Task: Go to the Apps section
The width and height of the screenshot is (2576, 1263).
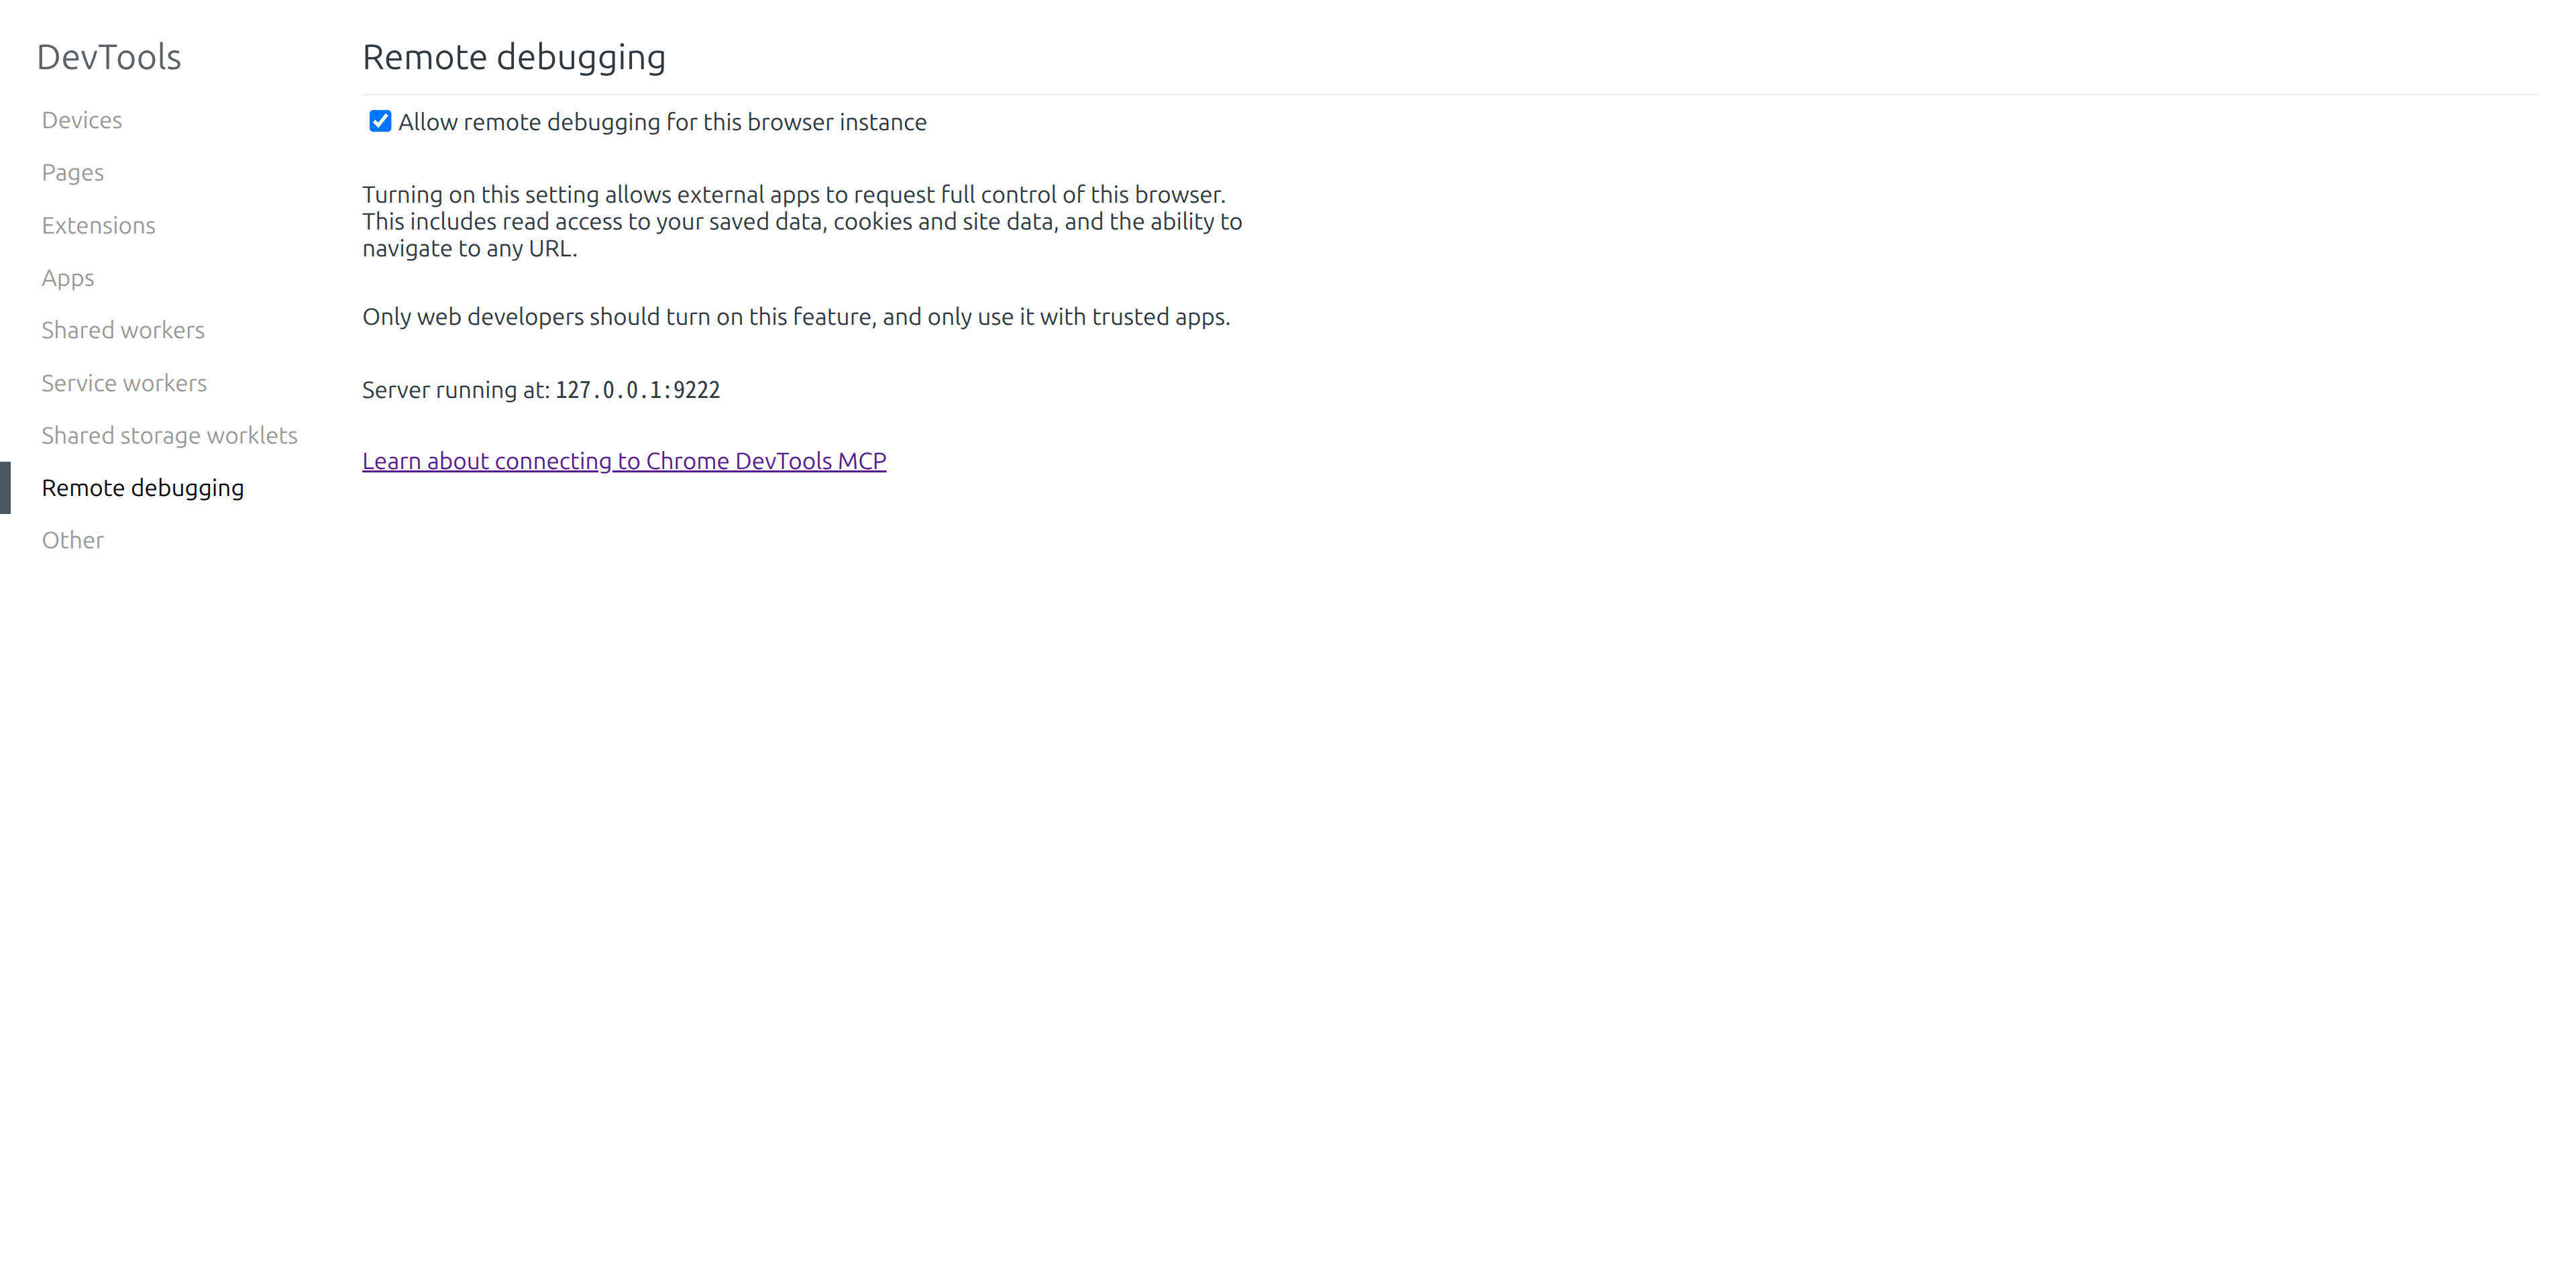Action: (x=68, y=278)
